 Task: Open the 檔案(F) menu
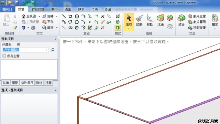coord(7,9)
